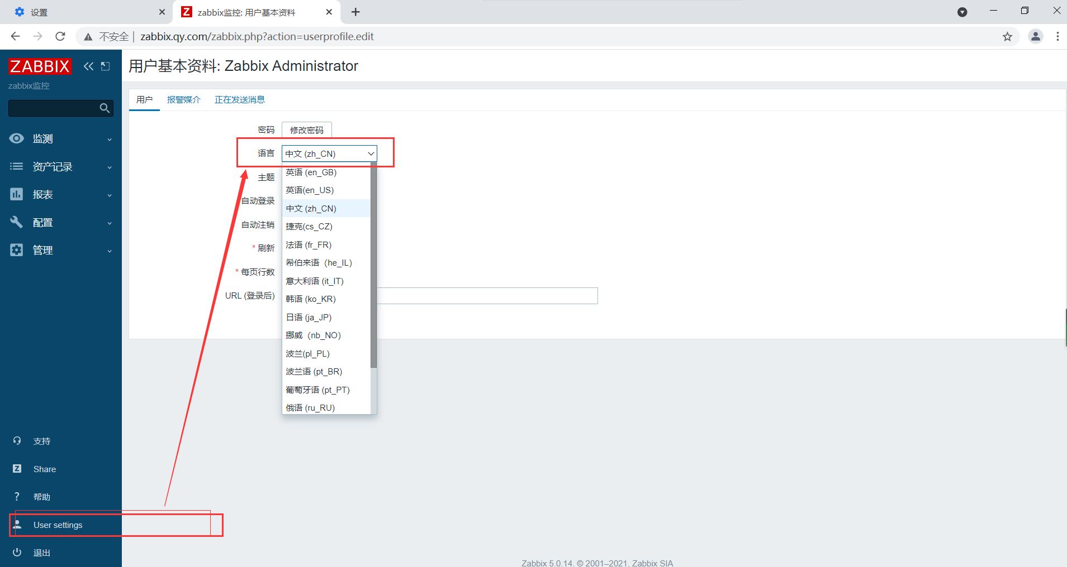Click the 管理 gear icon
The width and height of the screenshot is (1067, 567).
17,250
